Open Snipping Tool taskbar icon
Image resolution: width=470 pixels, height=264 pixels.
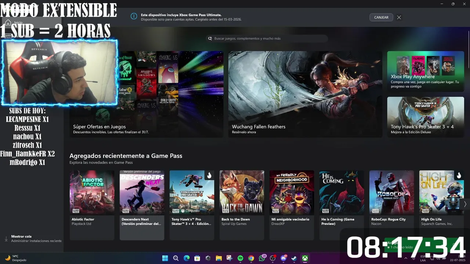tap(229, 258)
